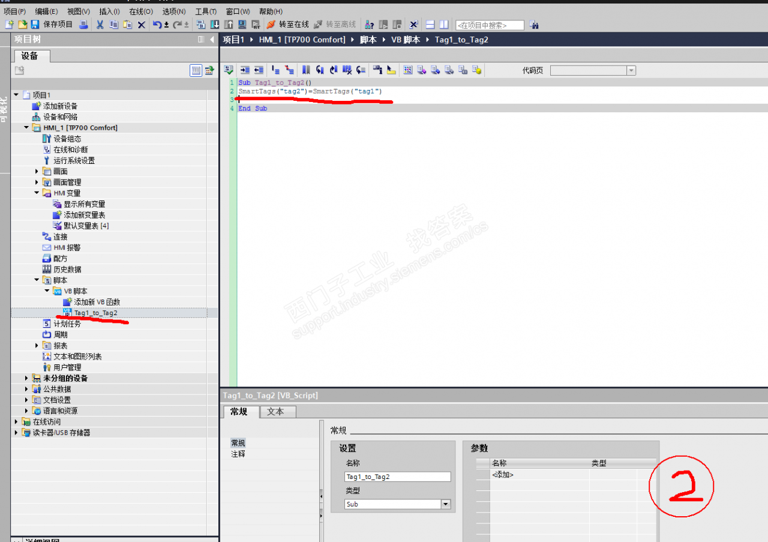The image size is (768, 542).
Task: Click the accessible devices icon
Action: (369, 25)
